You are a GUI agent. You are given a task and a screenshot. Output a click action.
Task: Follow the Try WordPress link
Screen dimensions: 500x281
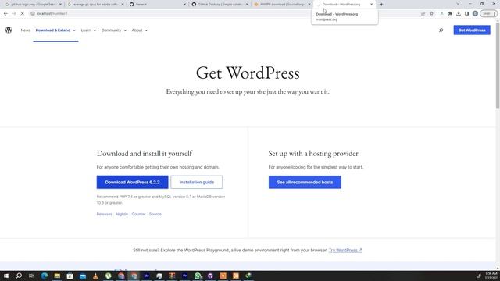[x=345, y=251]
